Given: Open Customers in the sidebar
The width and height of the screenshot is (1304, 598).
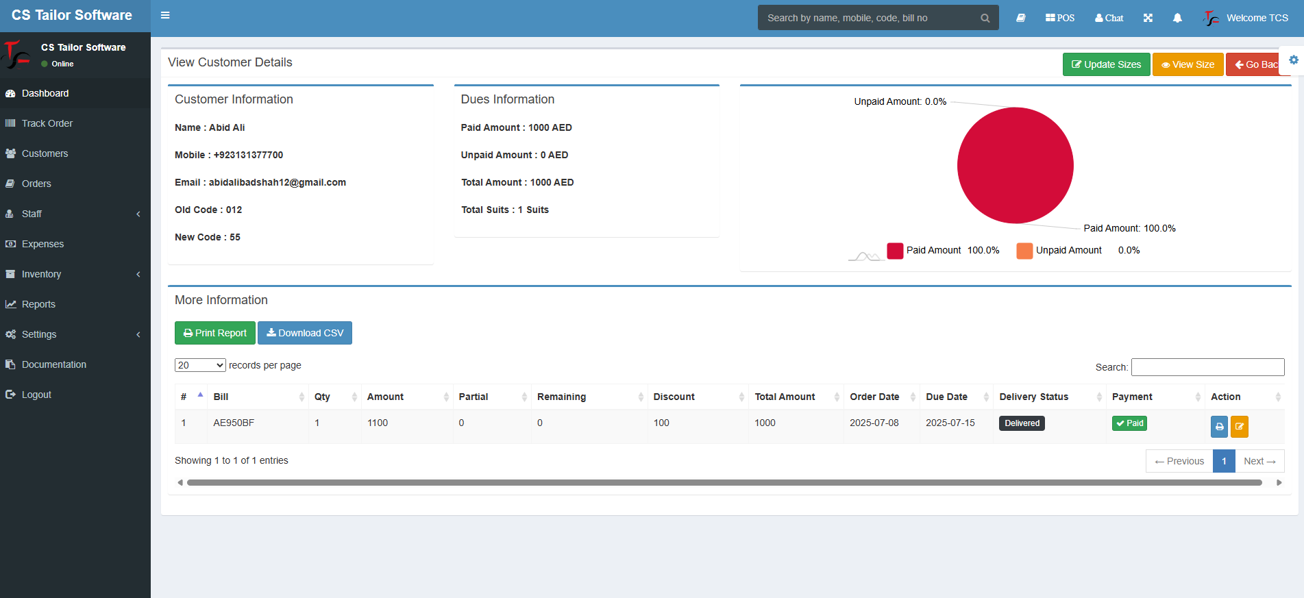Looking at the screenshot, I should pos(45,153).
